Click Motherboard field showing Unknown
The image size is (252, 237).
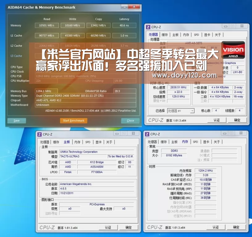pos(86,105)
